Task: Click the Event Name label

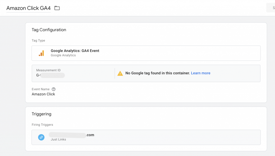Action: 41,89
